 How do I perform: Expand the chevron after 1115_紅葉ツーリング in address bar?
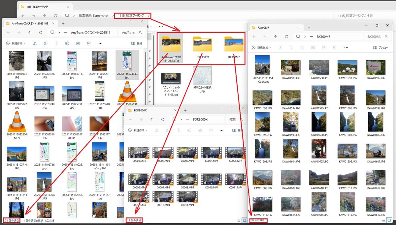(x=149, y=15)
